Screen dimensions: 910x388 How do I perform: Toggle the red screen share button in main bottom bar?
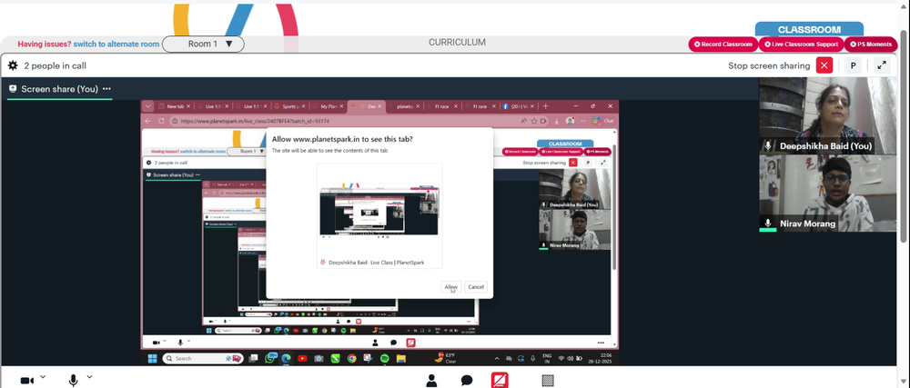tap(500, 381)
